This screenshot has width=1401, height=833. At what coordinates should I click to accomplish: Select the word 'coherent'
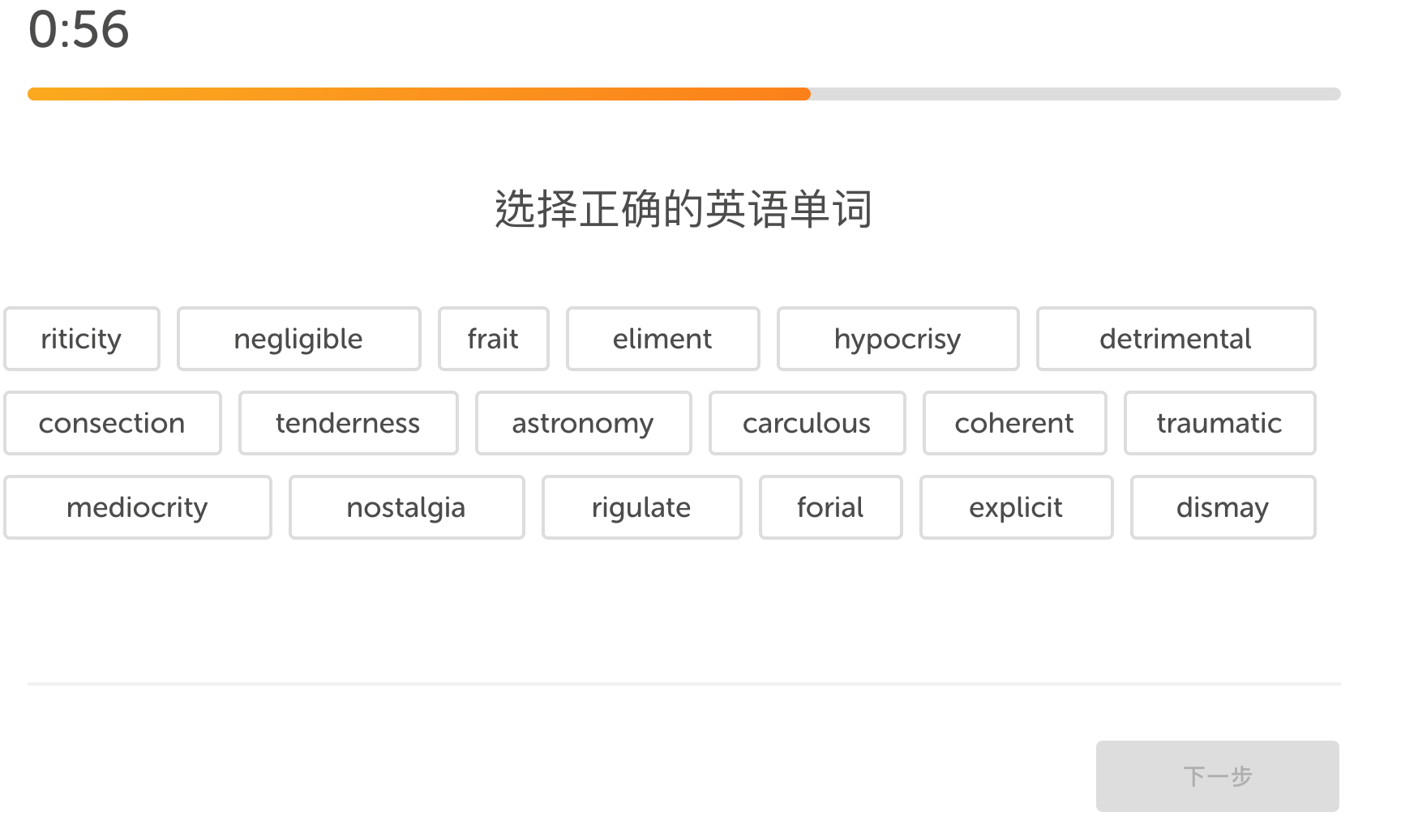click(x=1014, y=423)
